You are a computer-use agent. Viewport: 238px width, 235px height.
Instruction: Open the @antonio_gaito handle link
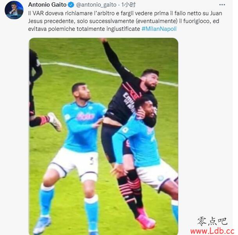point(96,5)
